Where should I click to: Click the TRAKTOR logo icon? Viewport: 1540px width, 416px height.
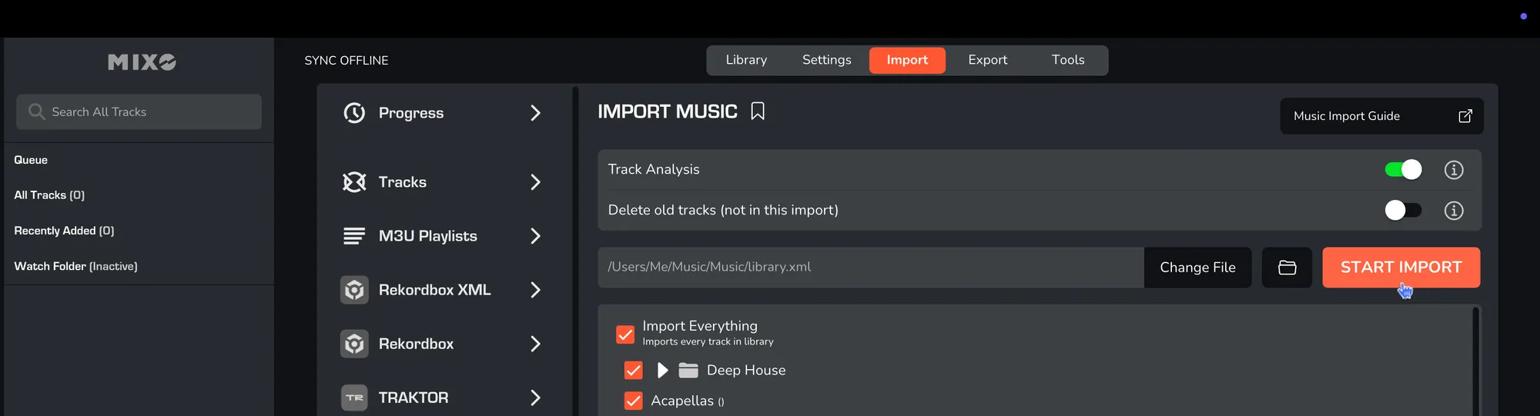[354, 398]
